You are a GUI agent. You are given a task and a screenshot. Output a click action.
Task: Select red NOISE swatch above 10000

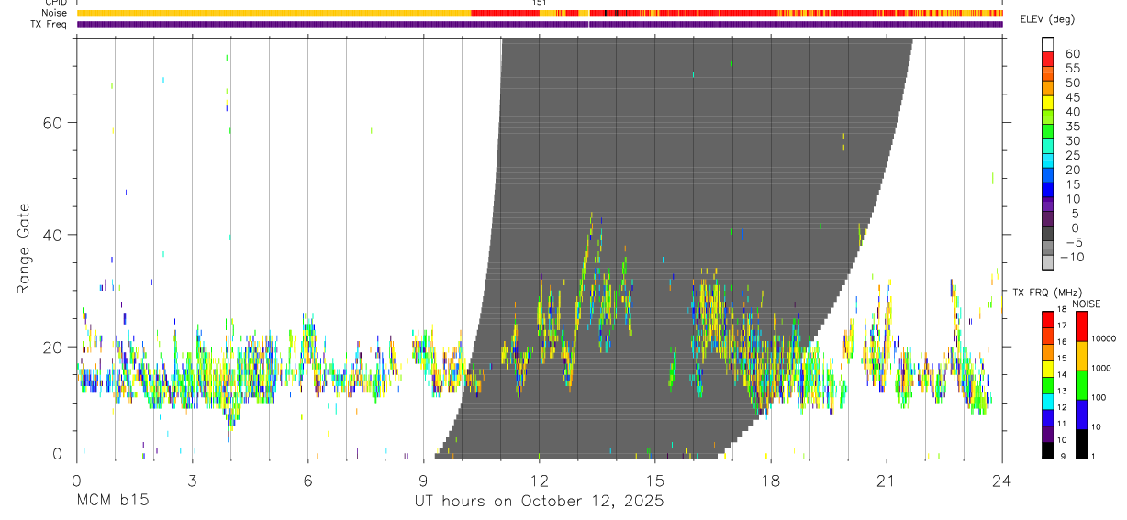(x=1082, y=326)
